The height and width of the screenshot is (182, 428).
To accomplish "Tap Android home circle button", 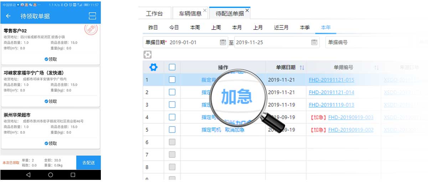I will point(51,175).
